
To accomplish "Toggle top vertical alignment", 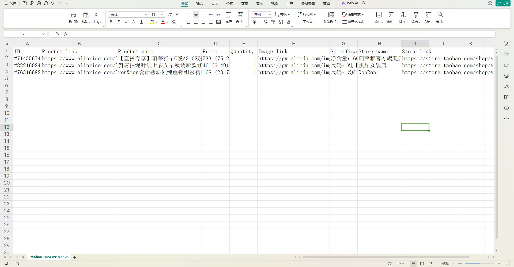I will pos(188,14).
